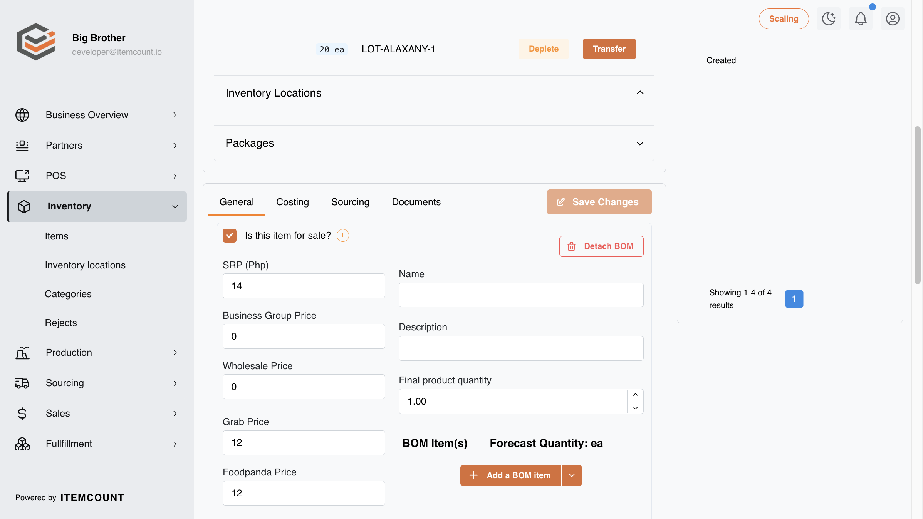Open user profile account icon
The height and width of the screenshot is (519, 923).
click(893, 18)
